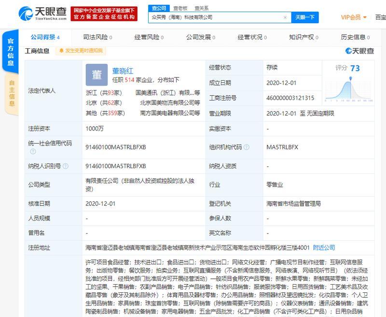Select the 自主信息 side tab
The width and height of the screenshot is (386, 317).
pyautogui.click(x=12, y=93)
